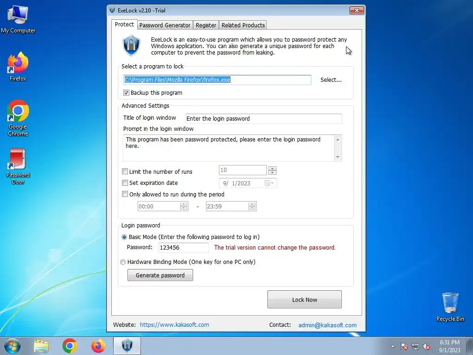Click the Password field showing 123456
This screenshot has height=355, width=473.
click(183, 248)
